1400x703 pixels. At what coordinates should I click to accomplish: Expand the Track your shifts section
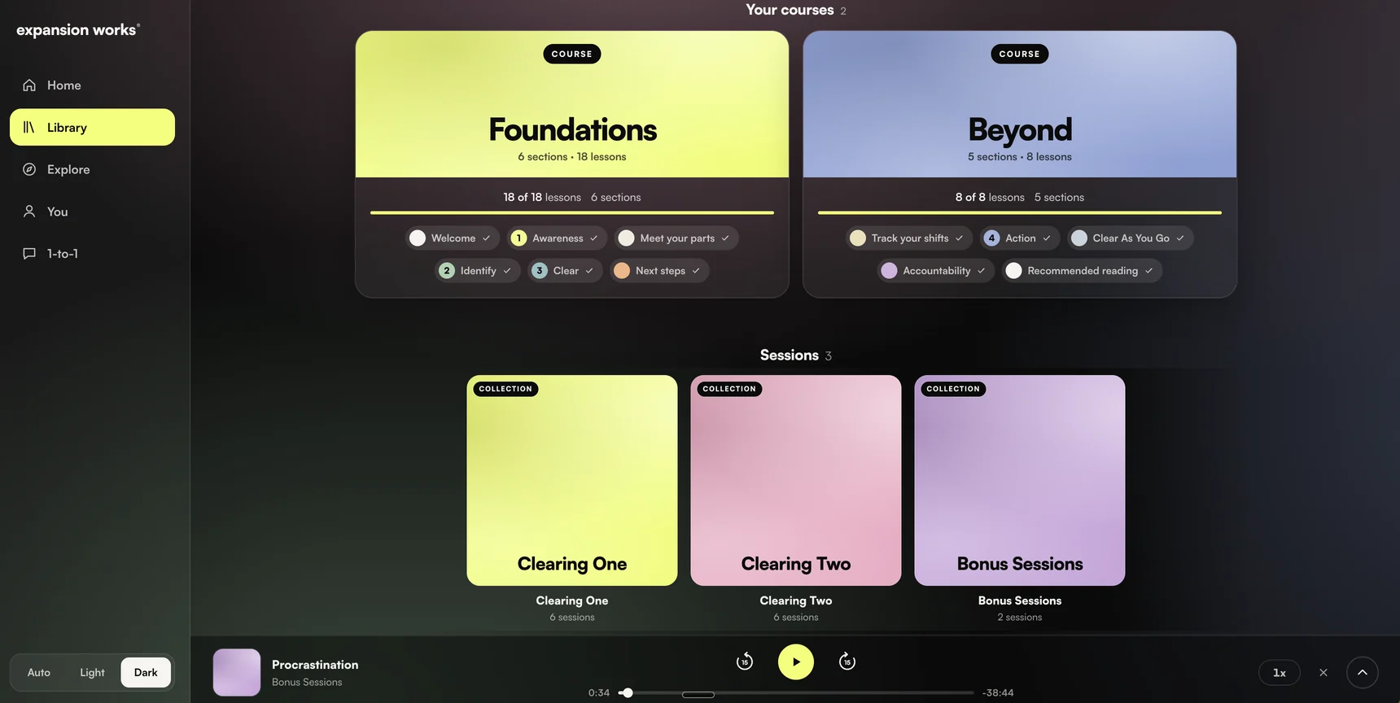coord(909,238)
